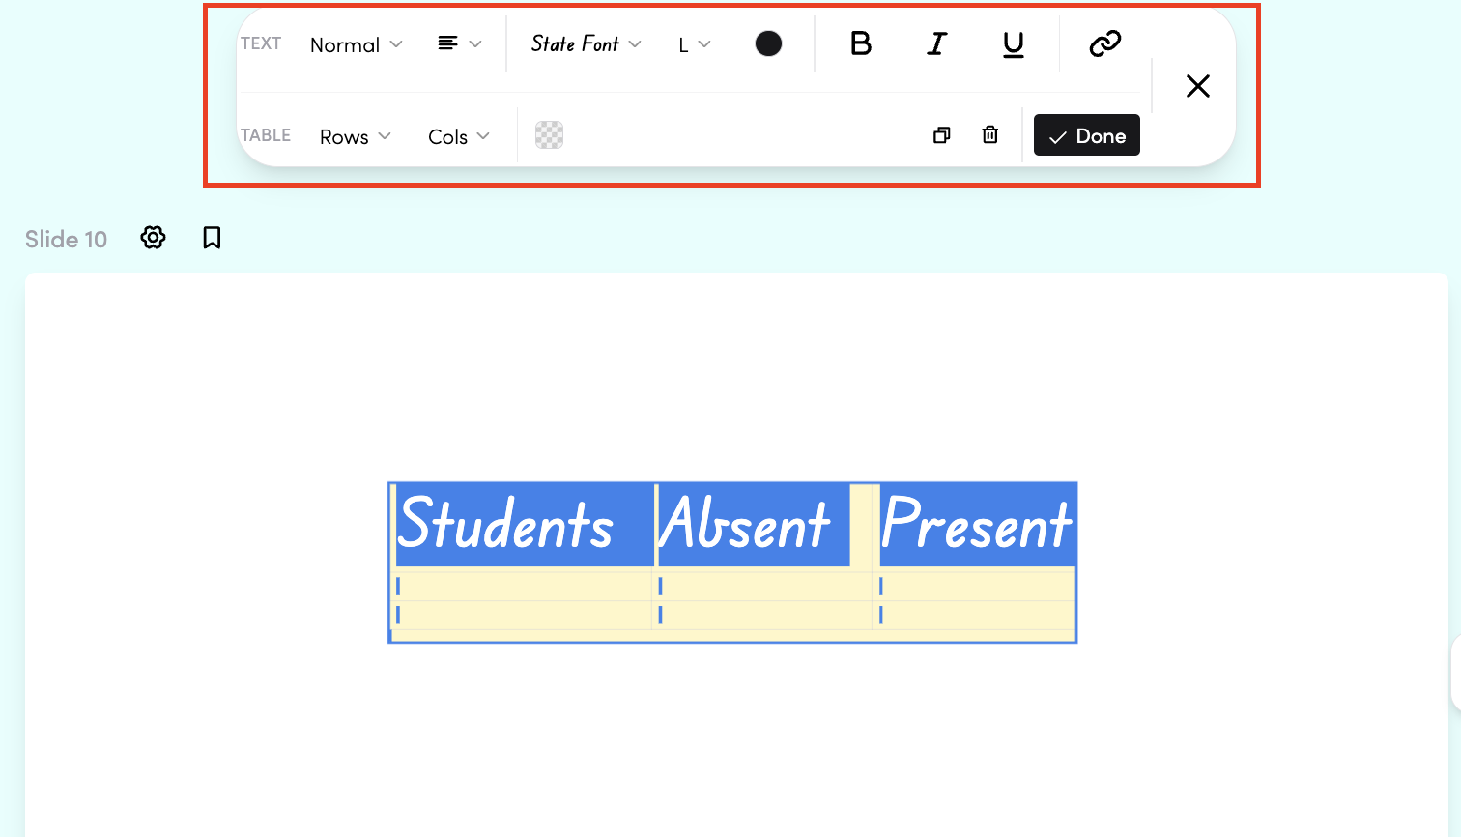The height and width of the screenshot is (837, 1461).
Task: Bookmark Slide 10
Action: click(212, 238)
